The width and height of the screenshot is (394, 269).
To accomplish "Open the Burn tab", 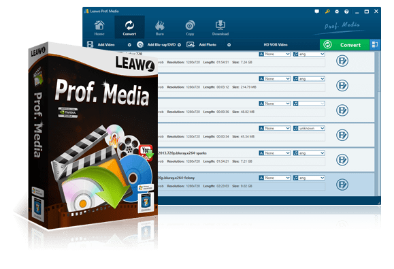I will 159,28.
